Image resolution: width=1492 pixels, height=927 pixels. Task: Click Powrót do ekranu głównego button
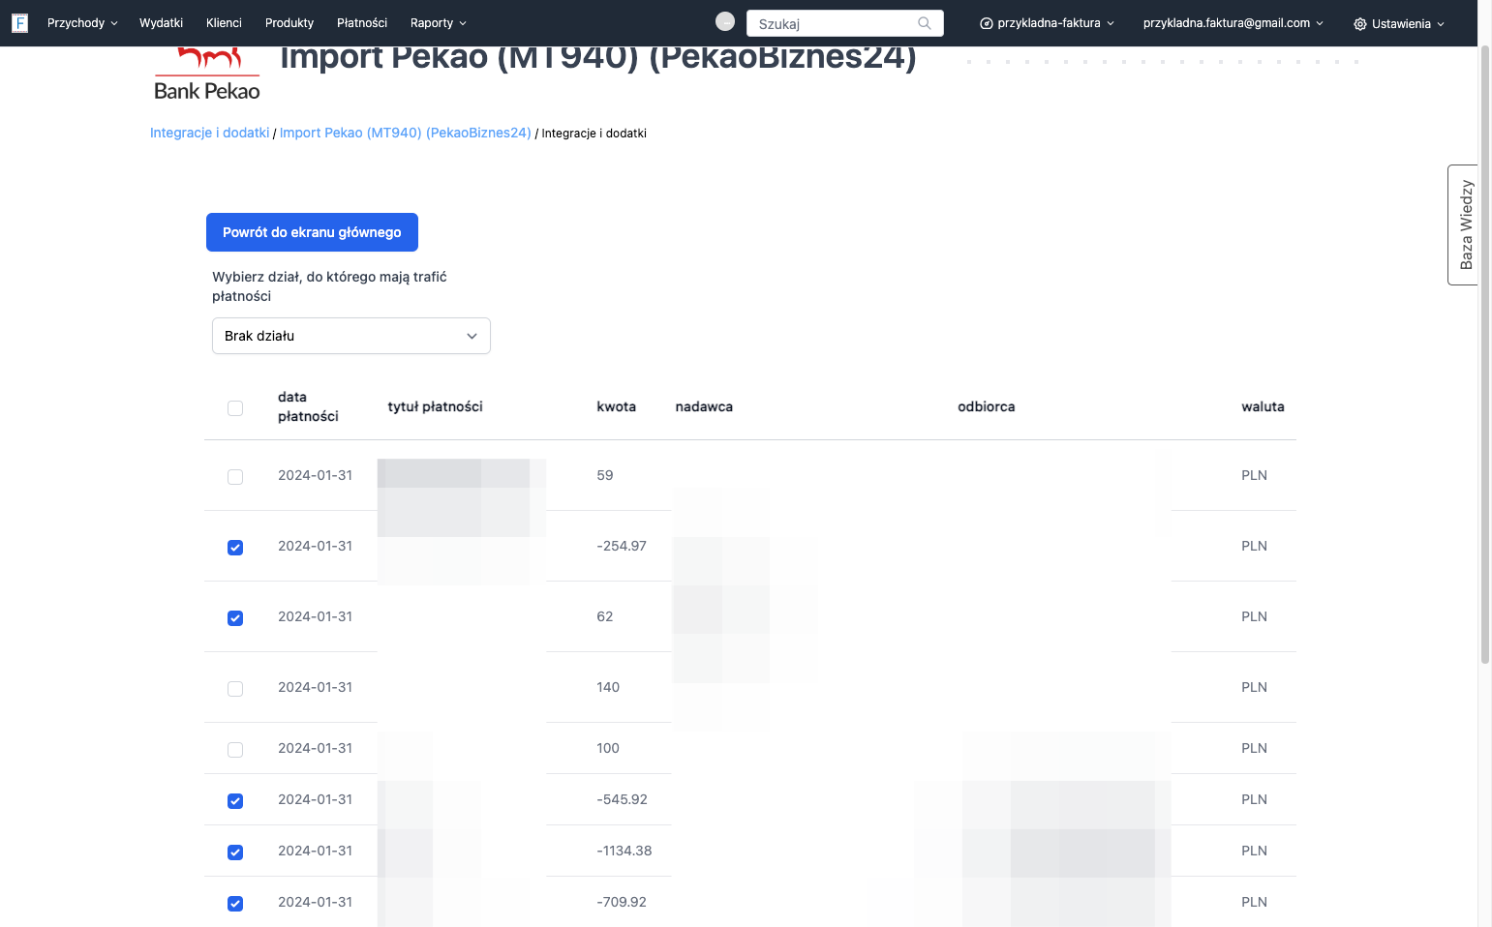pyautogui.click(x=312, y=232)
